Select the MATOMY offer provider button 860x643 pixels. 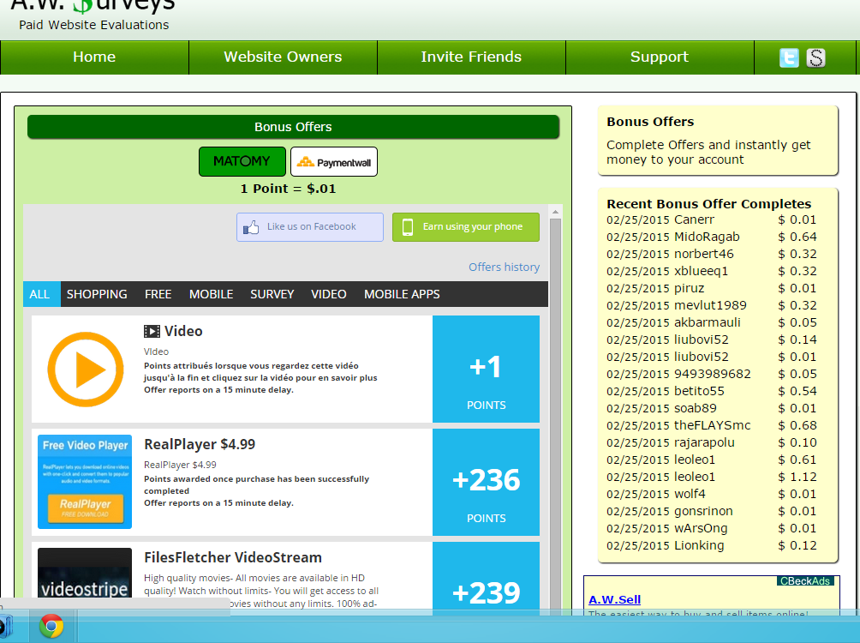click(x=242, y=161)
